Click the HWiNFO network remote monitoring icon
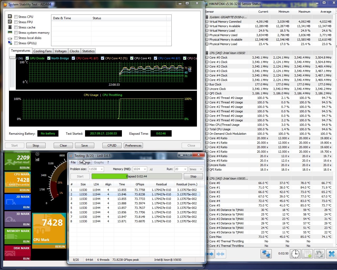The image size is (337, 270). 266,254
